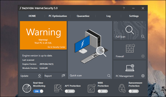166x97 pixels.
Task: Click the orange Warning status heading
Action: [44, 32]
